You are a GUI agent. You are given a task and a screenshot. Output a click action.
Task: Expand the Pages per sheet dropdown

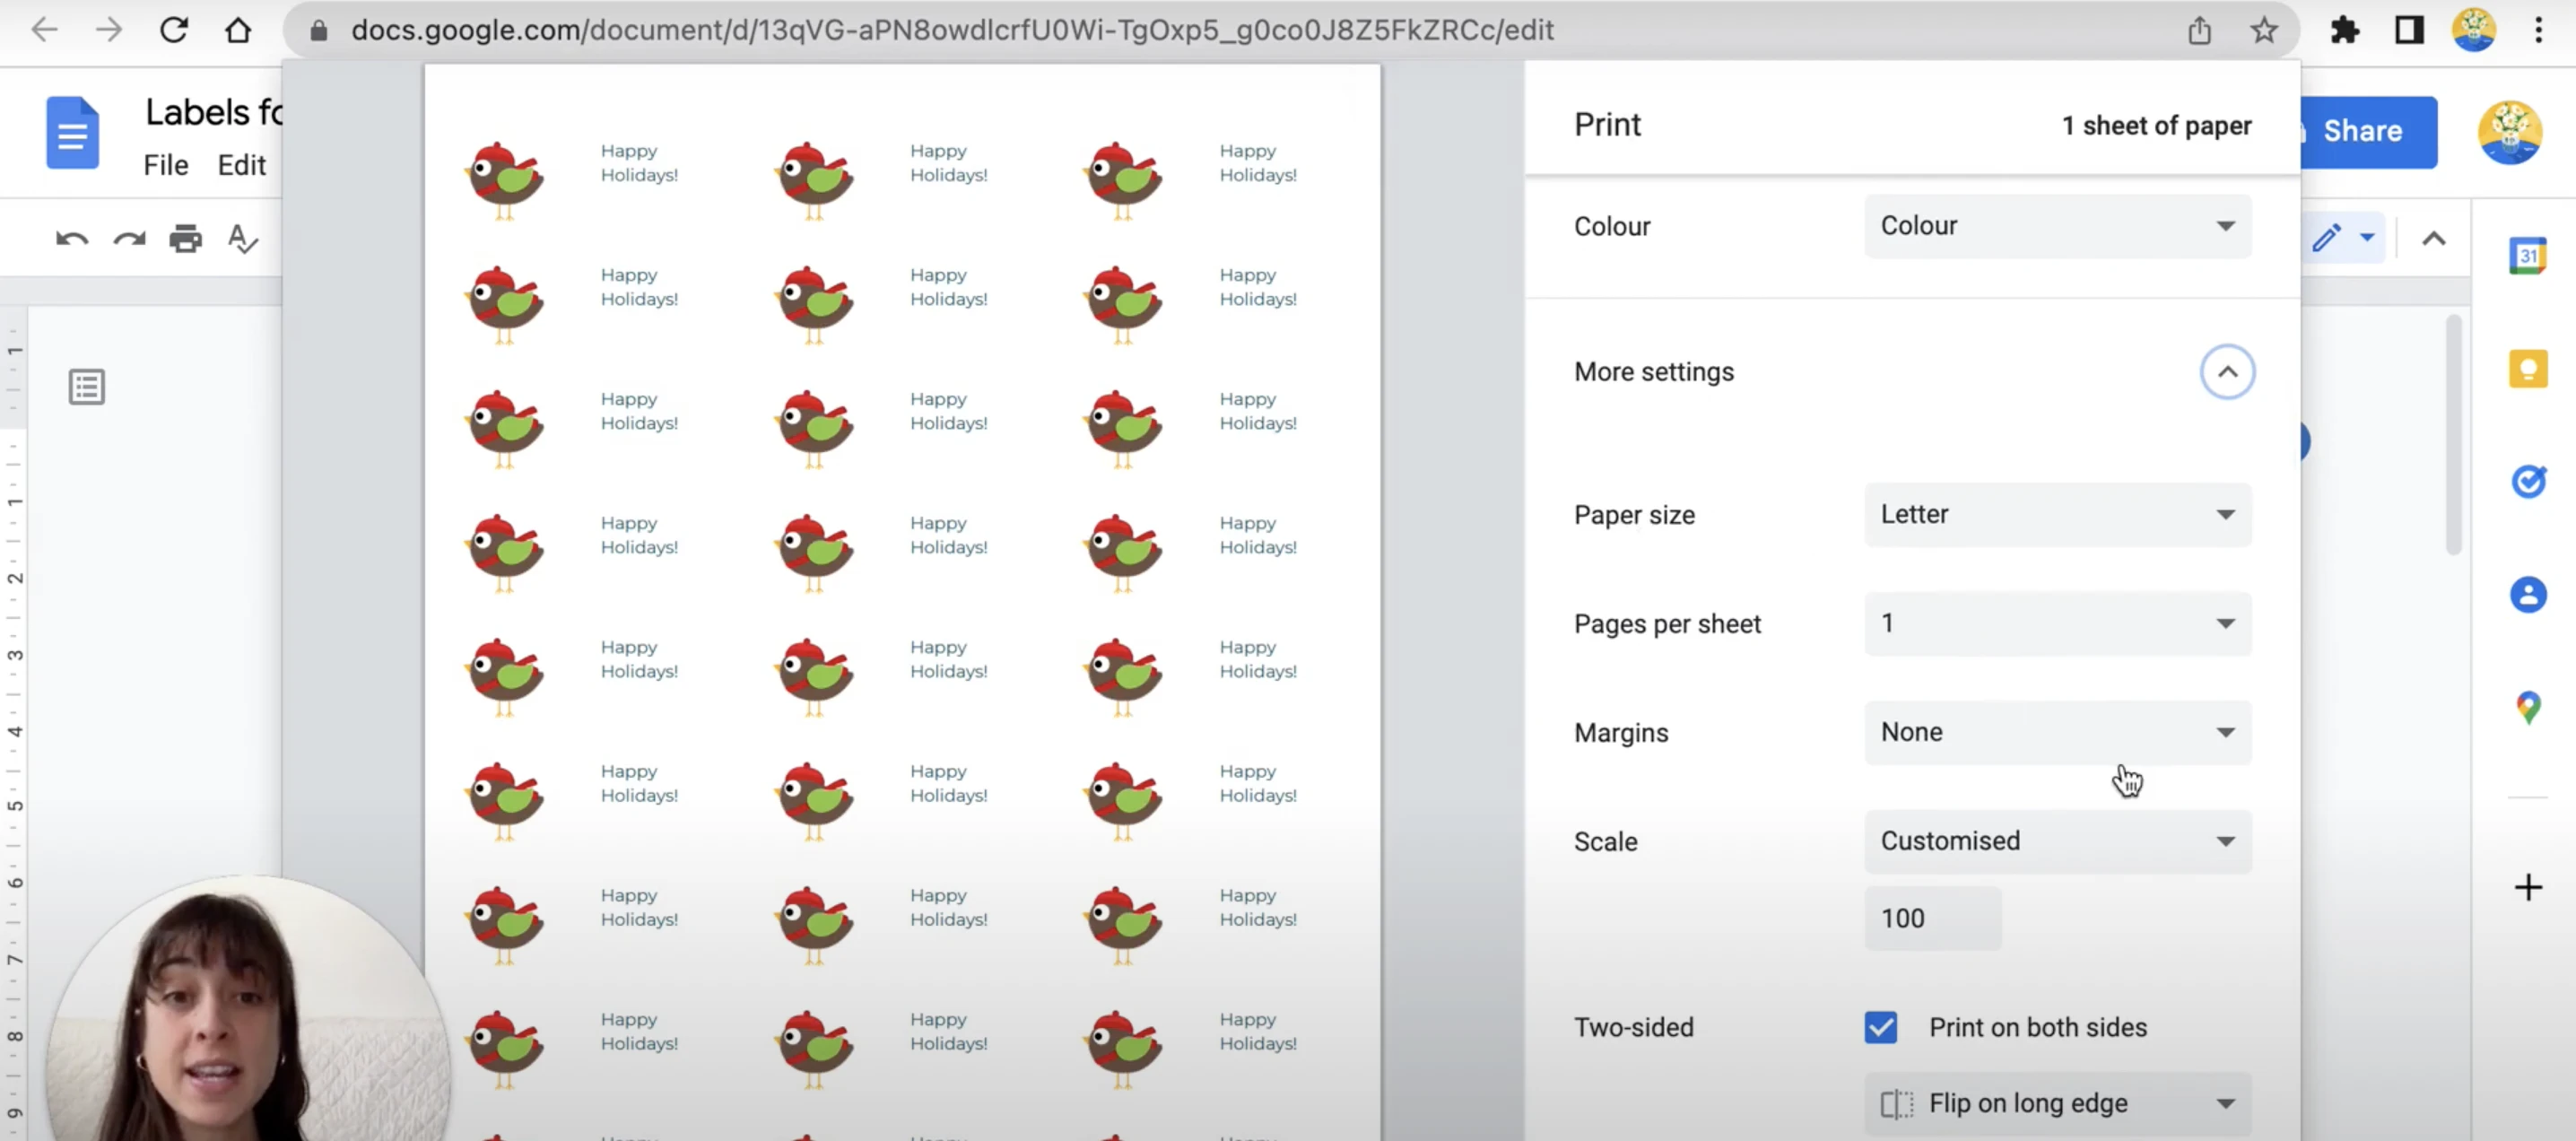click(x=2057, y=622)
